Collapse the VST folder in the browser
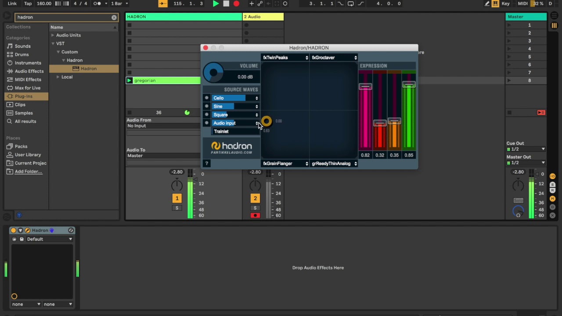 (53, 43)
